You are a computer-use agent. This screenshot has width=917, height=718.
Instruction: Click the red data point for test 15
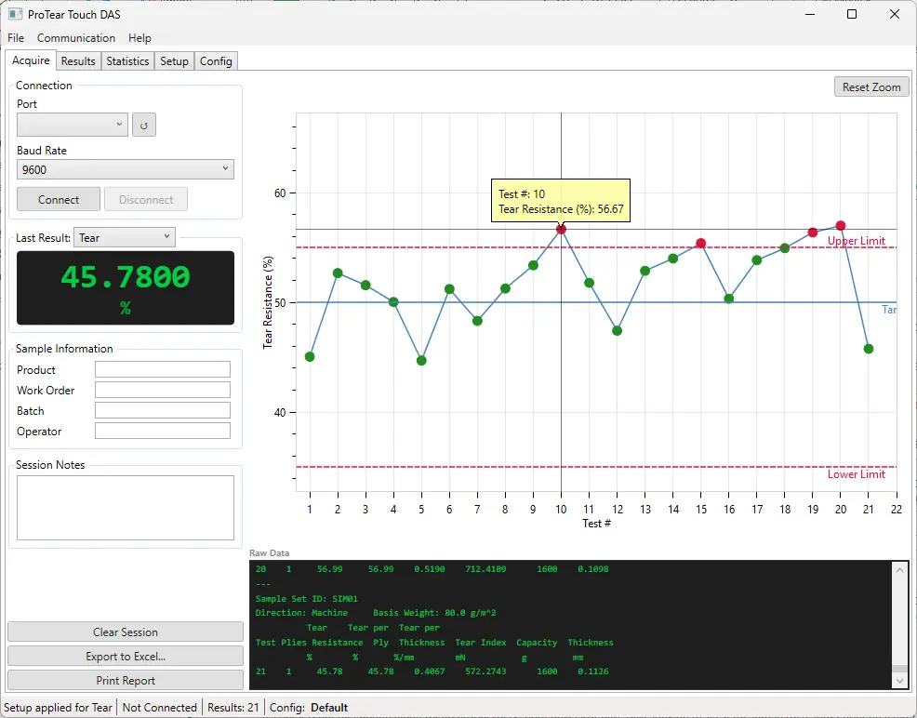coord(700,244)
